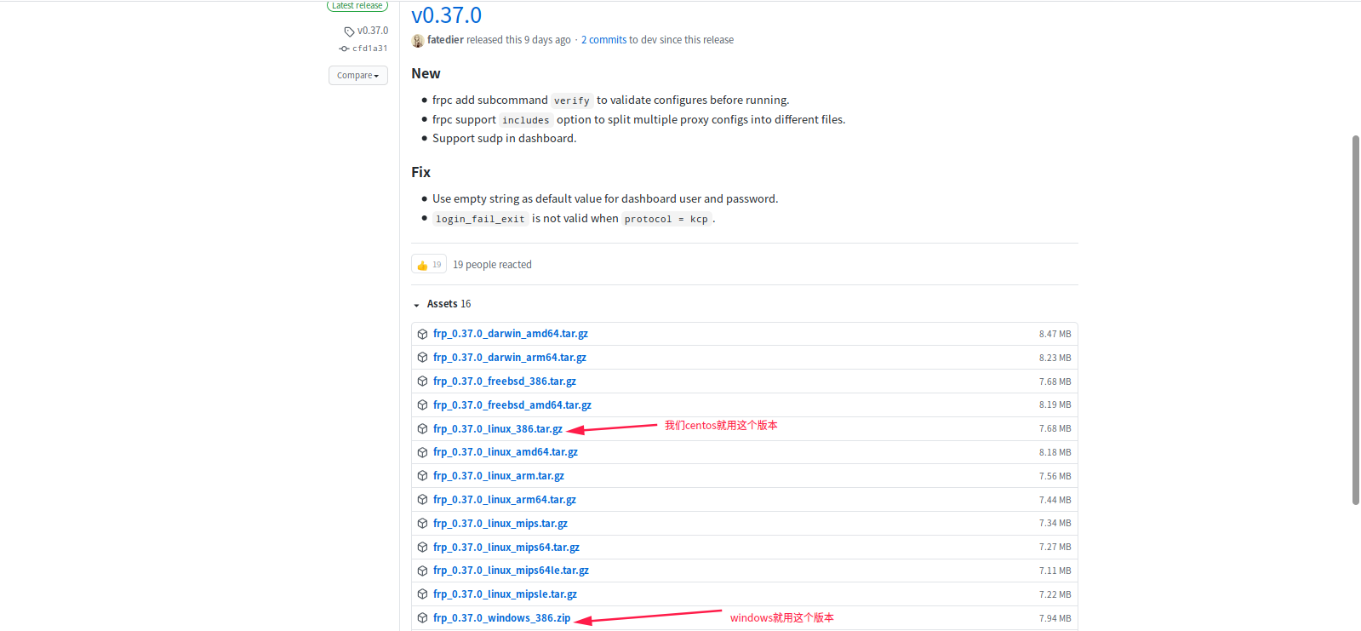Click the package icon beside frp_0.37.0_darwin_amd64.tar.gz
This screenshot has height=631, width=1361.
(x=422, y=334)
